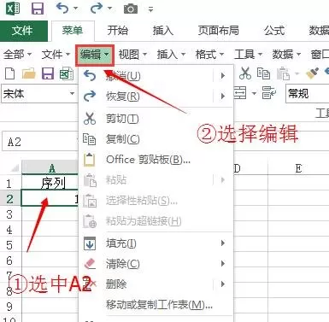Click the merge cells toolbar icon
Screen dimensions: 329x322
click(x=240, y=93)
